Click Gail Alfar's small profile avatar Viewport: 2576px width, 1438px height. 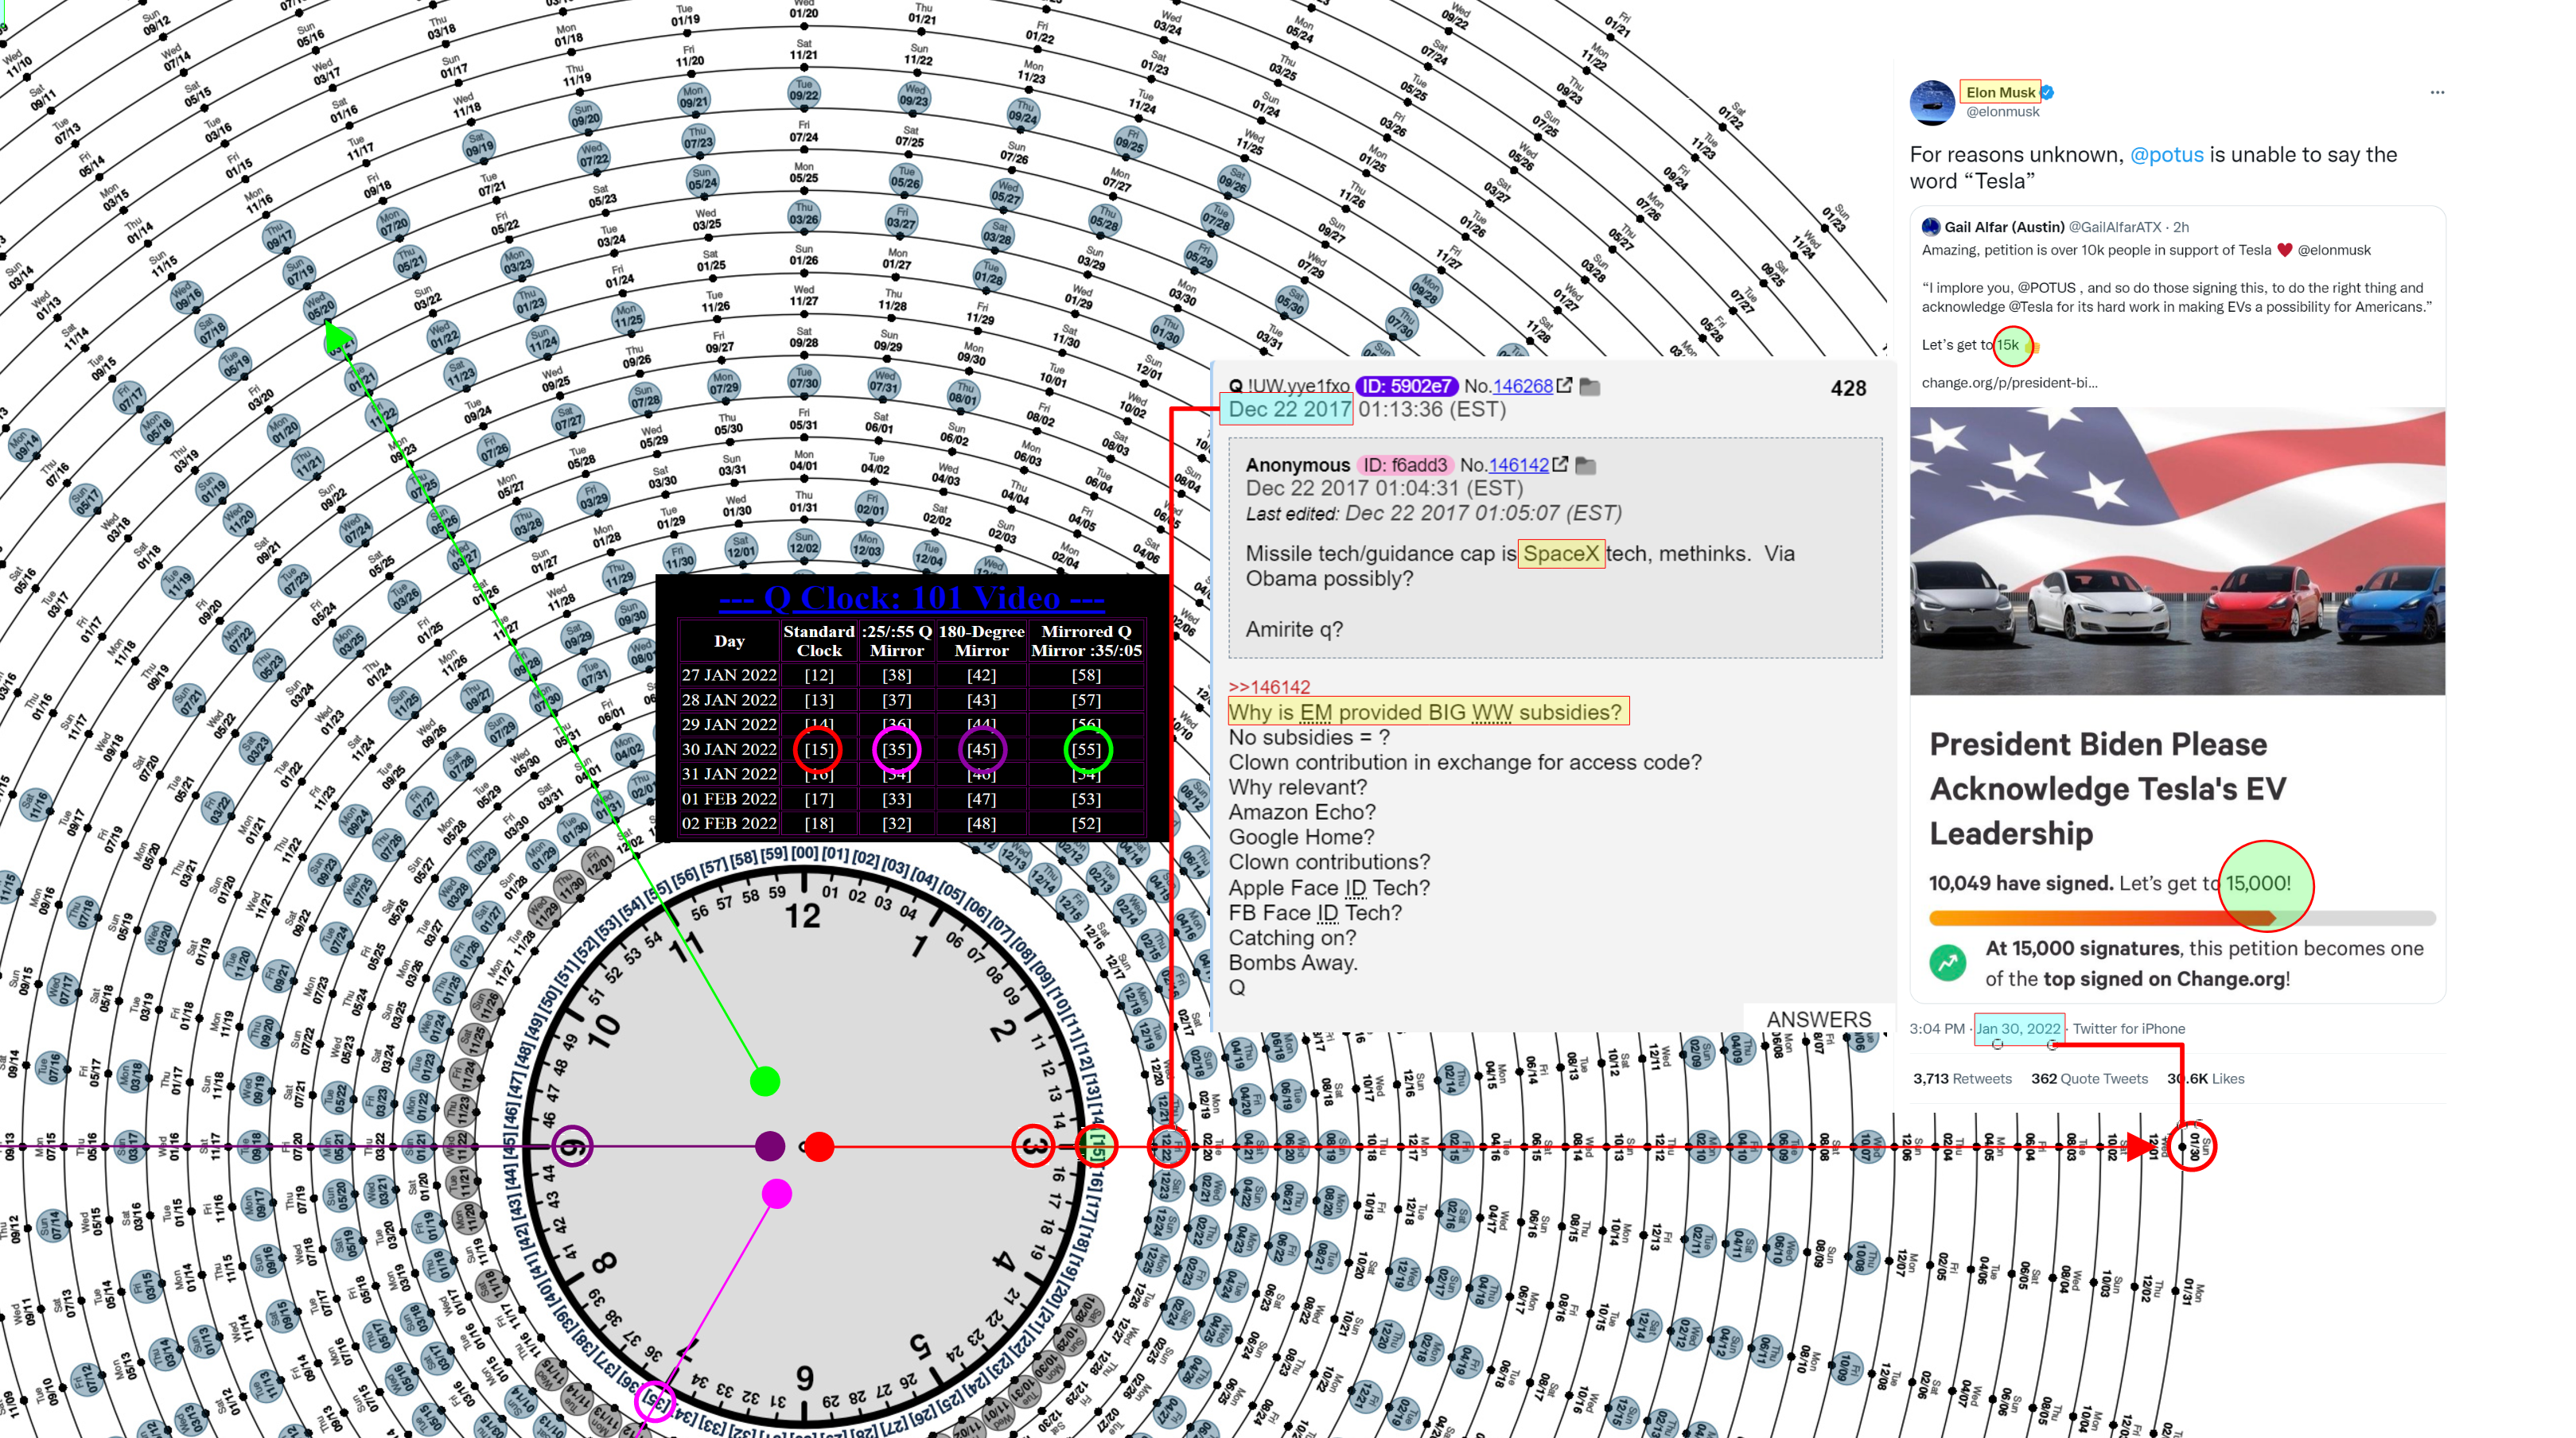coord(1931,227)
